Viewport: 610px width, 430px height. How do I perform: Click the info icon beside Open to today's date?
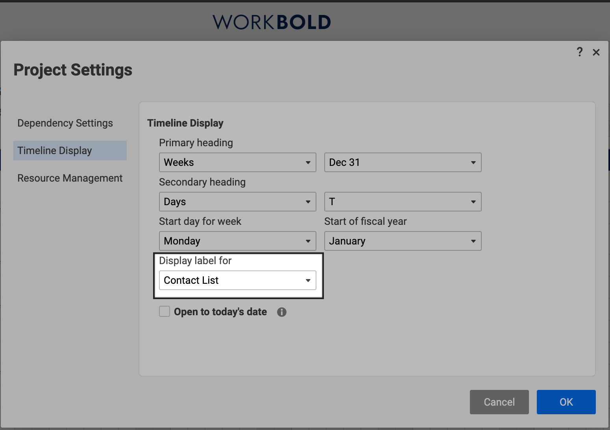tap(282, 312)
